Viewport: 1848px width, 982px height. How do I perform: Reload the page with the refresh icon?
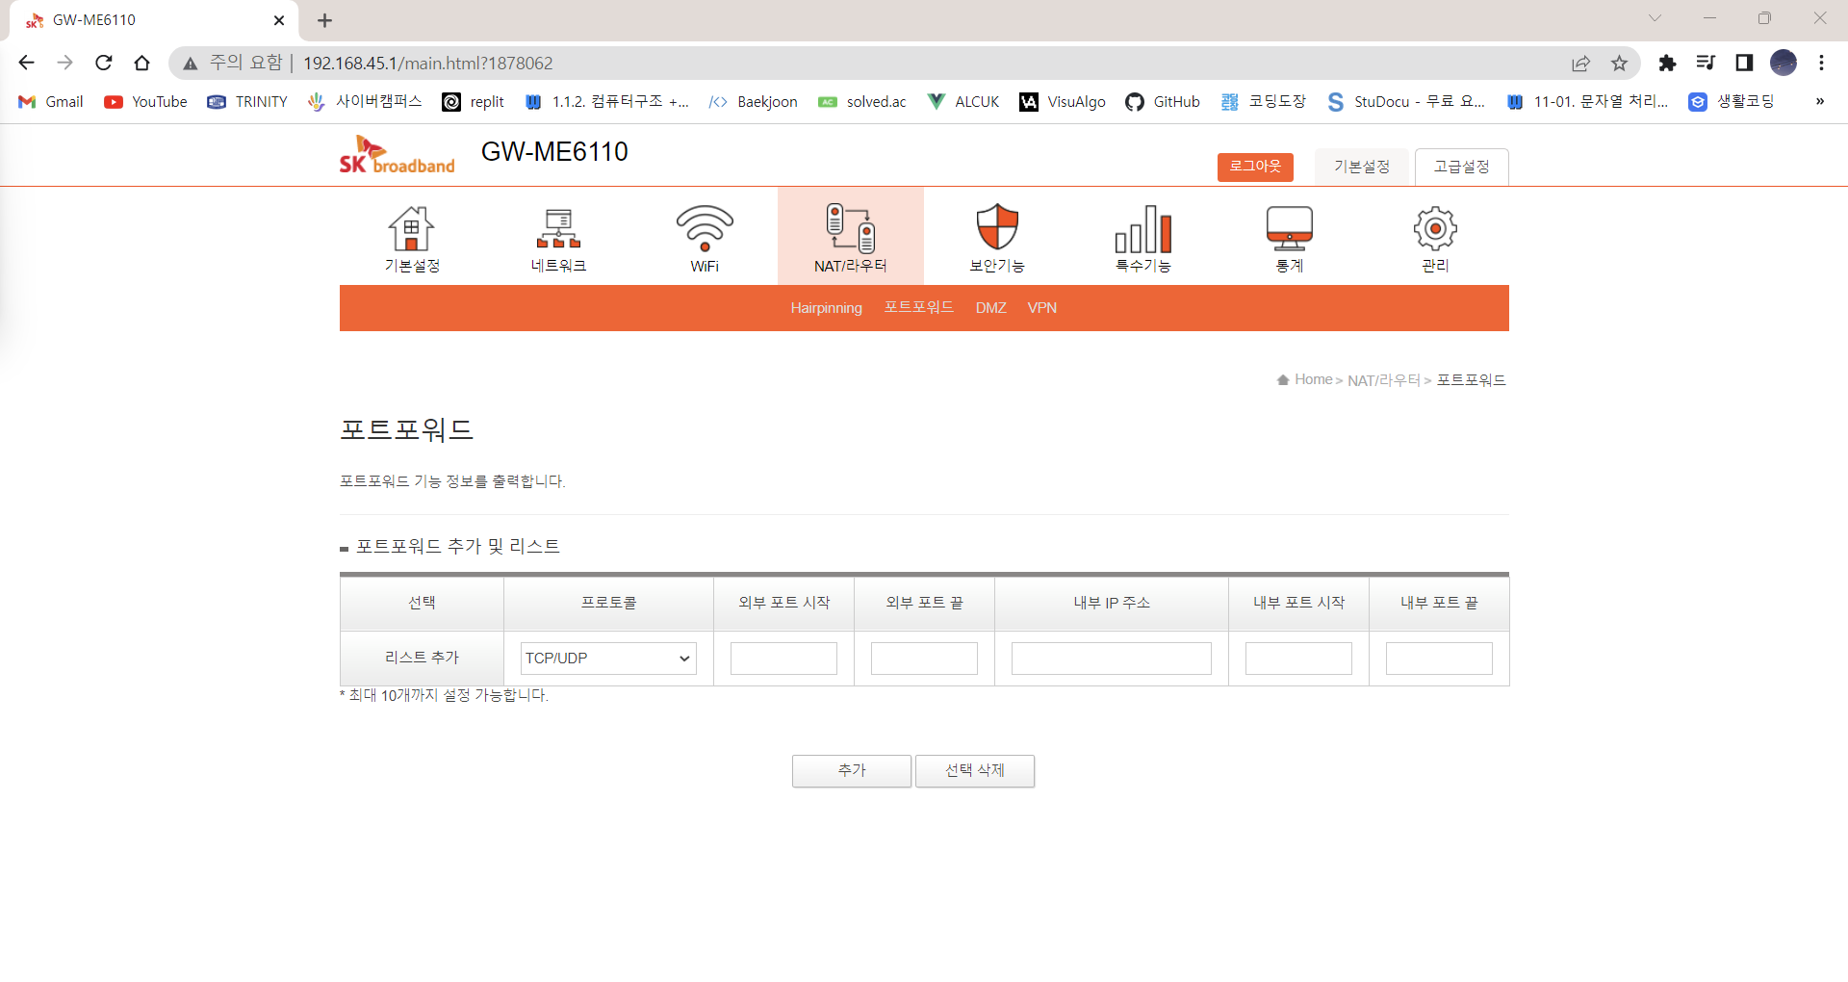pyautogui.click(x=104, y=63)
